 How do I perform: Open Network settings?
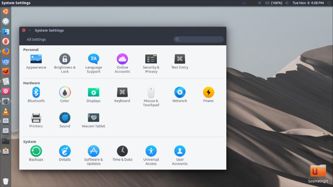point(180,95)
